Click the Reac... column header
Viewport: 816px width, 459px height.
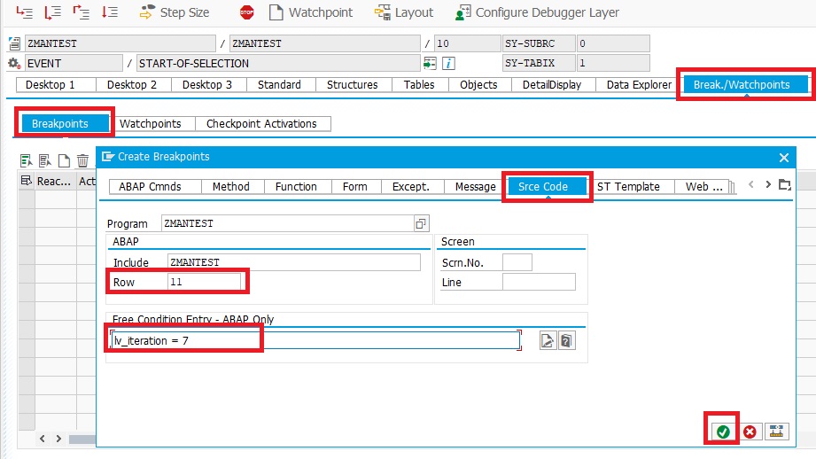coord(55,181)
